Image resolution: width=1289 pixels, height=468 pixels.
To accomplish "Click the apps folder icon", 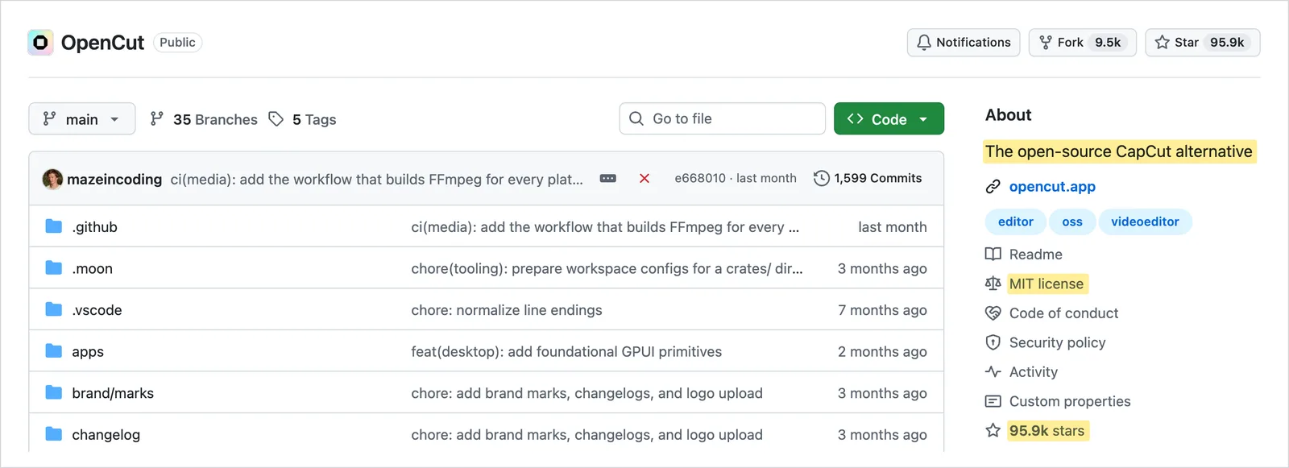I will tap(54, 350).
